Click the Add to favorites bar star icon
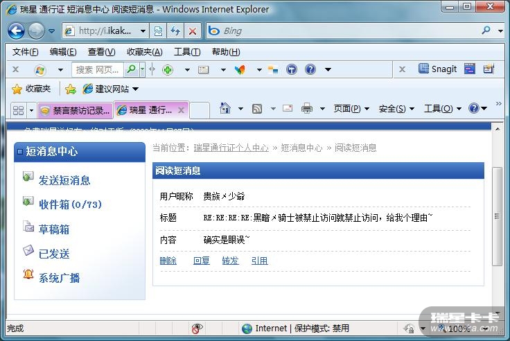510x341 pixels. point(70,89)
